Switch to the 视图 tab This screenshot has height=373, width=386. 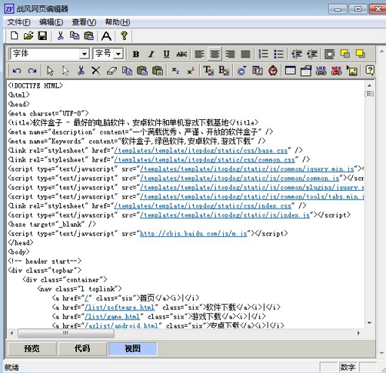pyautogui.click(x=133, y=348)
